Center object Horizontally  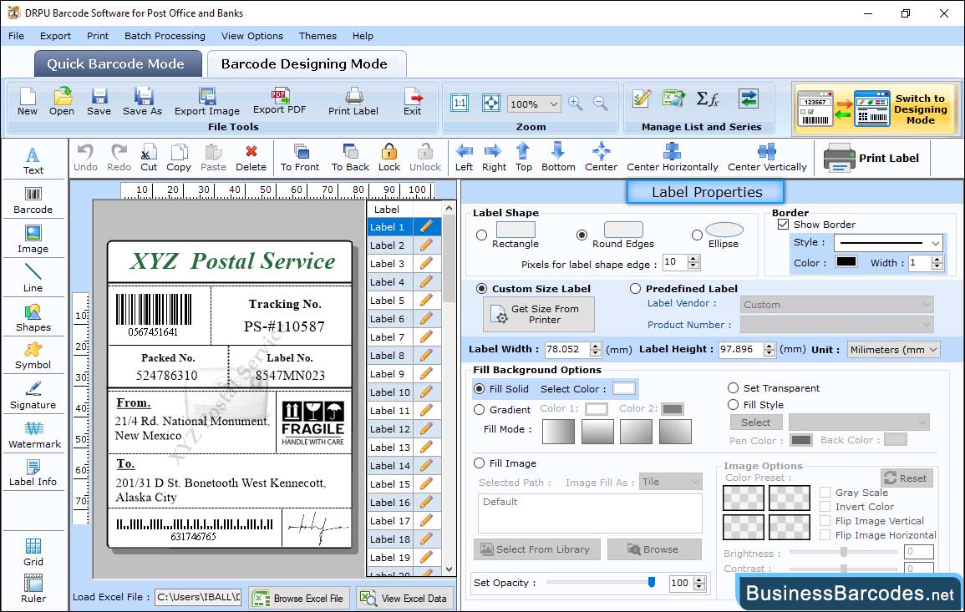[672, 158]
